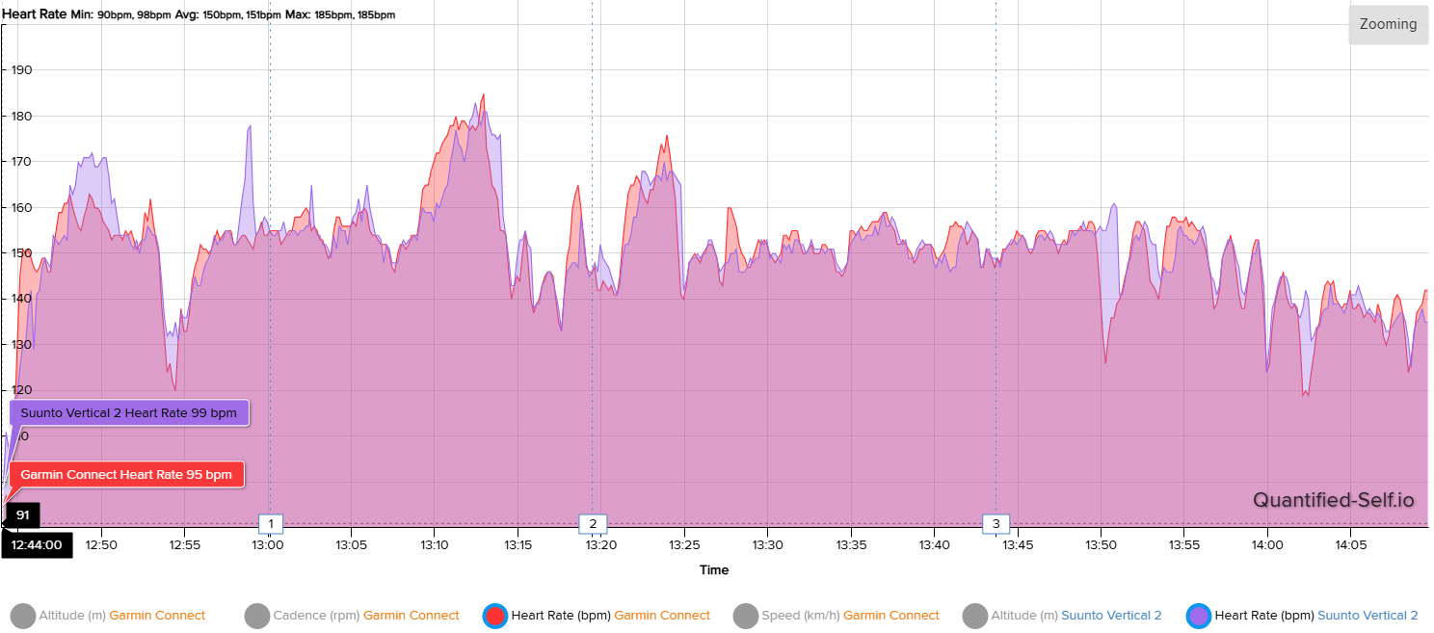This screenshot has width=1434, height=633.
Task: Click the purple Heart Rate Suunto legend circle
Action: pos(1199,616)
